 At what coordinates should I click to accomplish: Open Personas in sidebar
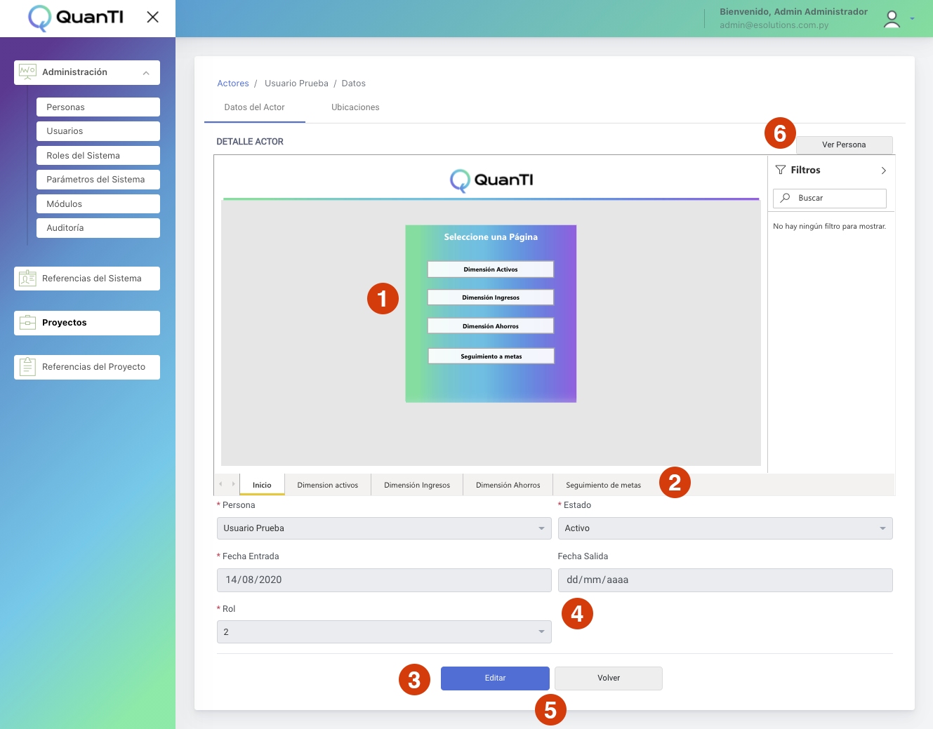98,107
